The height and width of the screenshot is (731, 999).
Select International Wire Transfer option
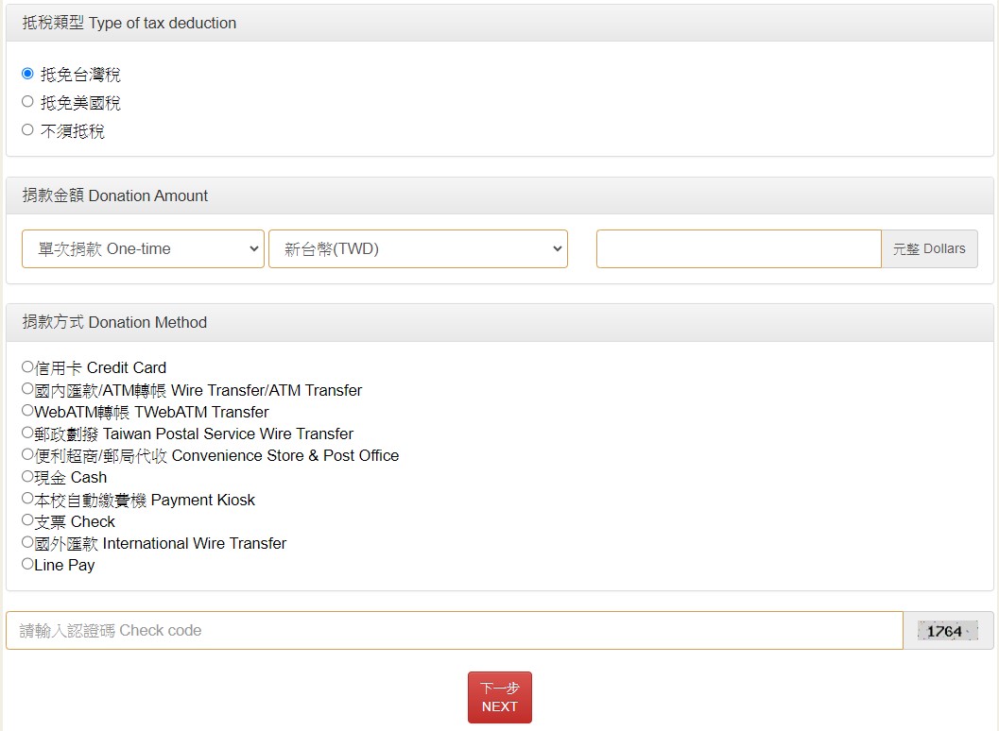coord(27,542)
